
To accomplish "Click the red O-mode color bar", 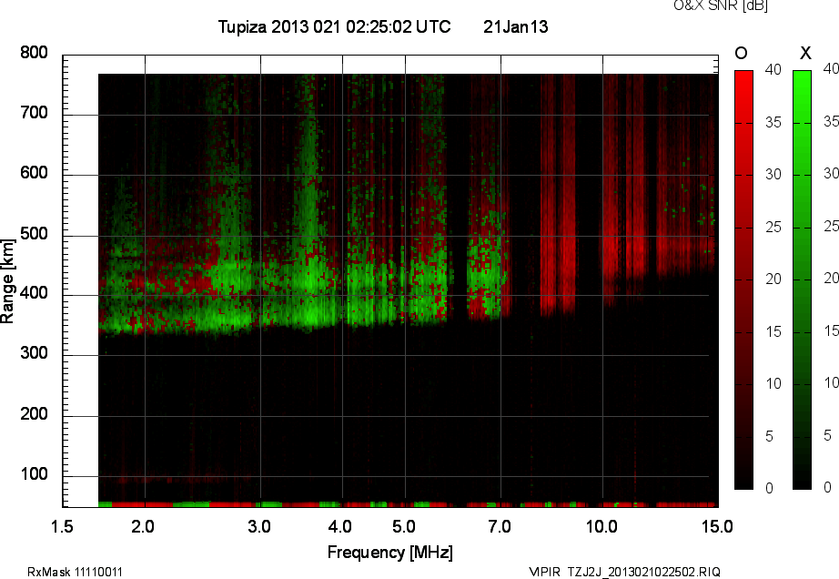I will pyautogui.click(x=743, y=279).
